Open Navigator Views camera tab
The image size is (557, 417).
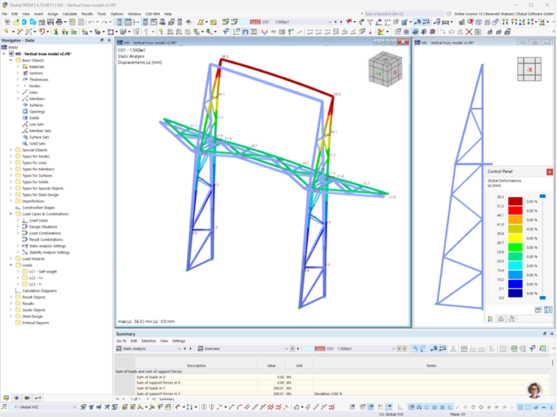pos(27,398)
